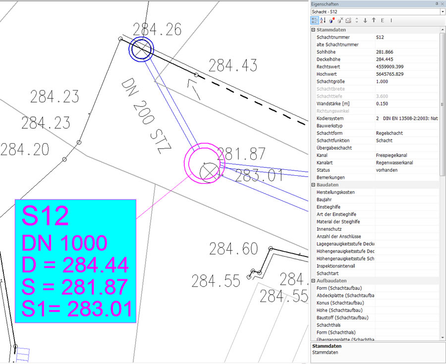
Task: Click the down arrow toolbar icon
Action: coord(365,20)
